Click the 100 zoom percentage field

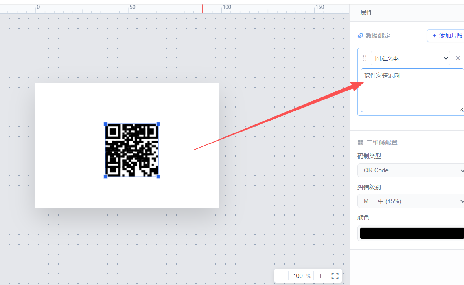pyautogui.click(x=298, y=276)
